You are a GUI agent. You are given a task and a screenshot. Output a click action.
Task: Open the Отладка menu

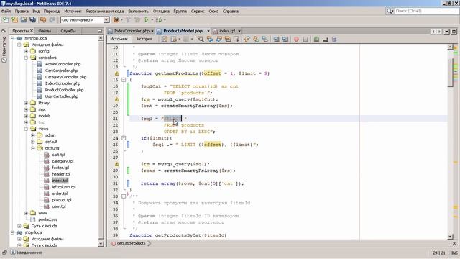click(x=161, y=12)
